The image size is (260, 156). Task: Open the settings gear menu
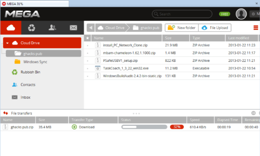[x=255, y=14]
